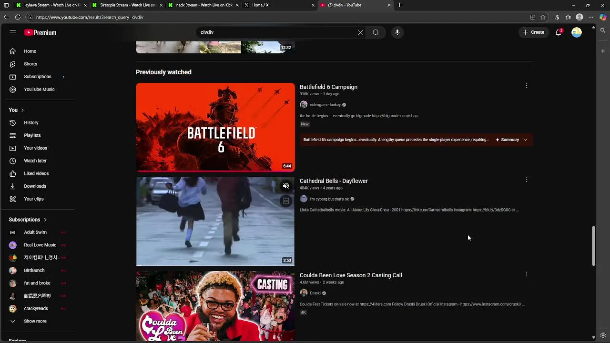The width and height of the screenshot is (610, 343).
Task: Open the browser profile icon
Action: [579, 17]
